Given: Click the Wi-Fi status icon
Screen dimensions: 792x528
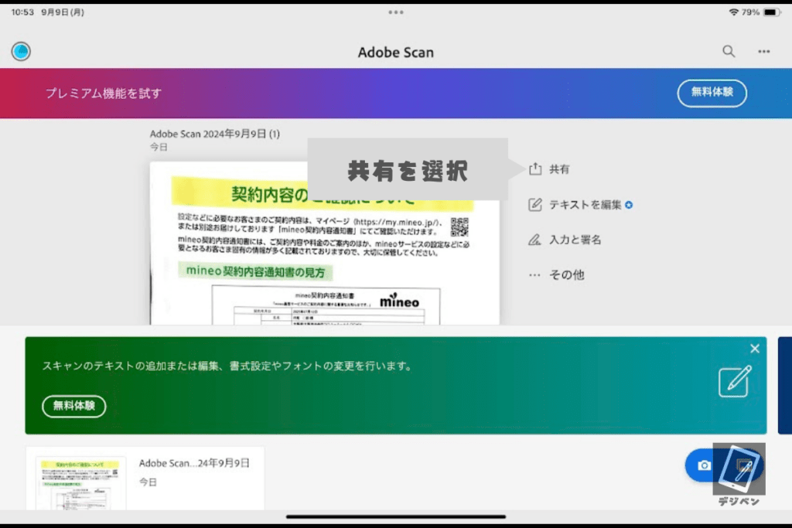Looking at the screenshot, I should point(733,12).
